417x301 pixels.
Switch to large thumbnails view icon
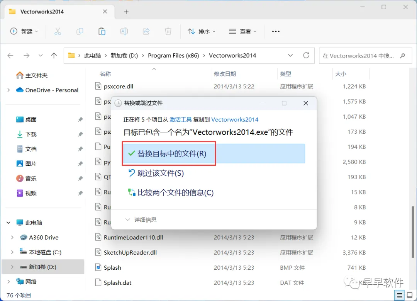point(410,295)
